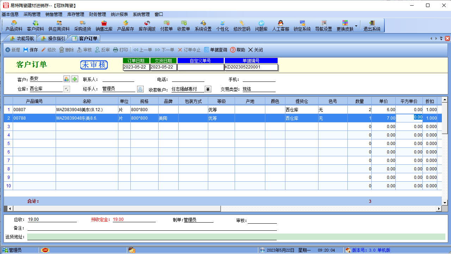Click the 送货地址 input field
The image size is (451, 254).
tap(236, 236)
